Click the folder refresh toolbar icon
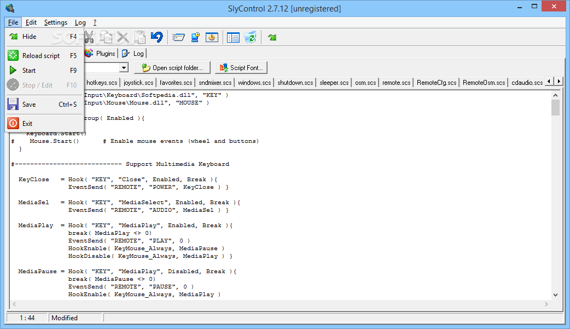The height and width of the screenshot is (329, 570). 250,37
